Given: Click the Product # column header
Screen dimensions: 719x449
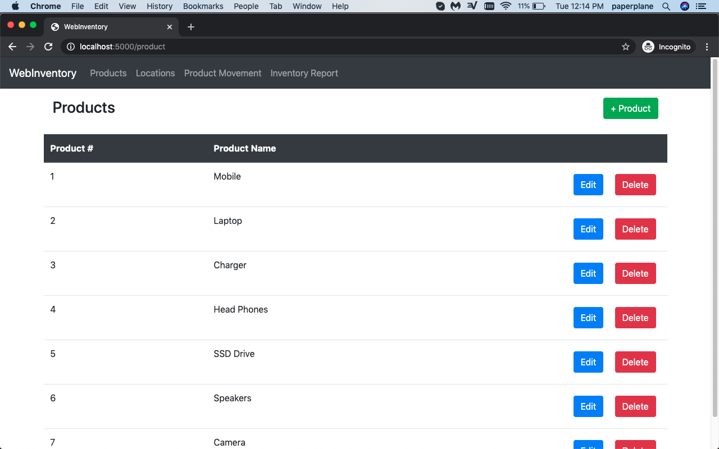Looking at the screenshot, I should coord(72,148).
